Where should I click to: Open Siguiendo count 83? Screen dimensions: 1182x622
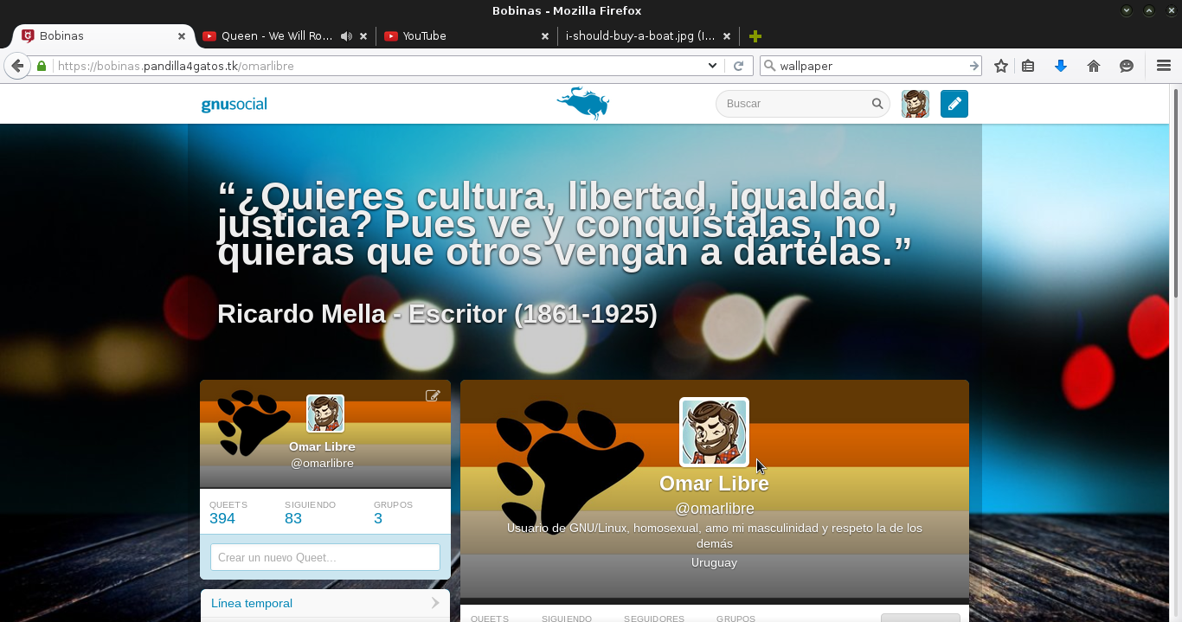coord(292,518)
